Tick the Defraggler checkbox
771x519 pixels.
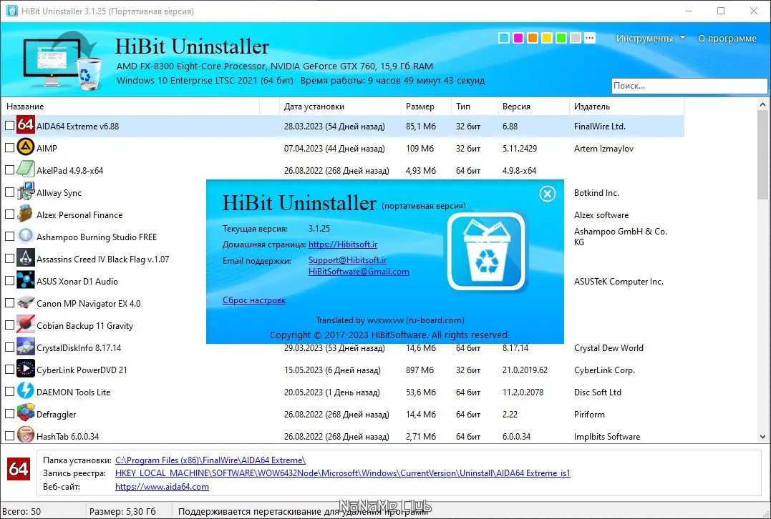[9, 413]
